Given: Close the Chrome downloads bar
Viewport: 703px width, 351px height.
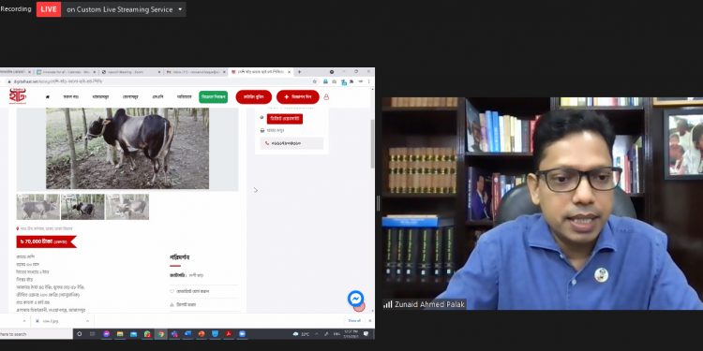Looking at the screenshot, I should point(370,320).
